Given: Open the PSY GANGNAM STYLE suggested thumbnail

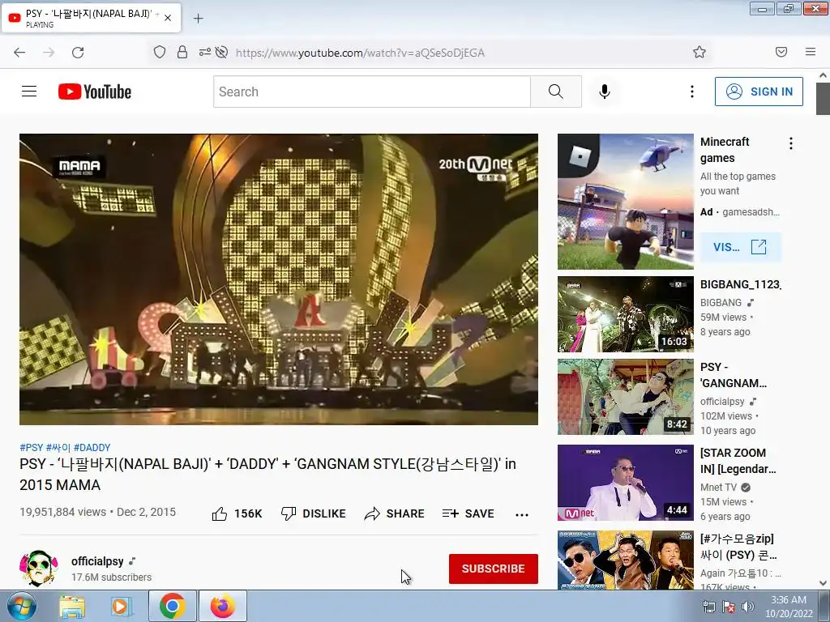Looking at the screenshot, I should pos(625,397).
